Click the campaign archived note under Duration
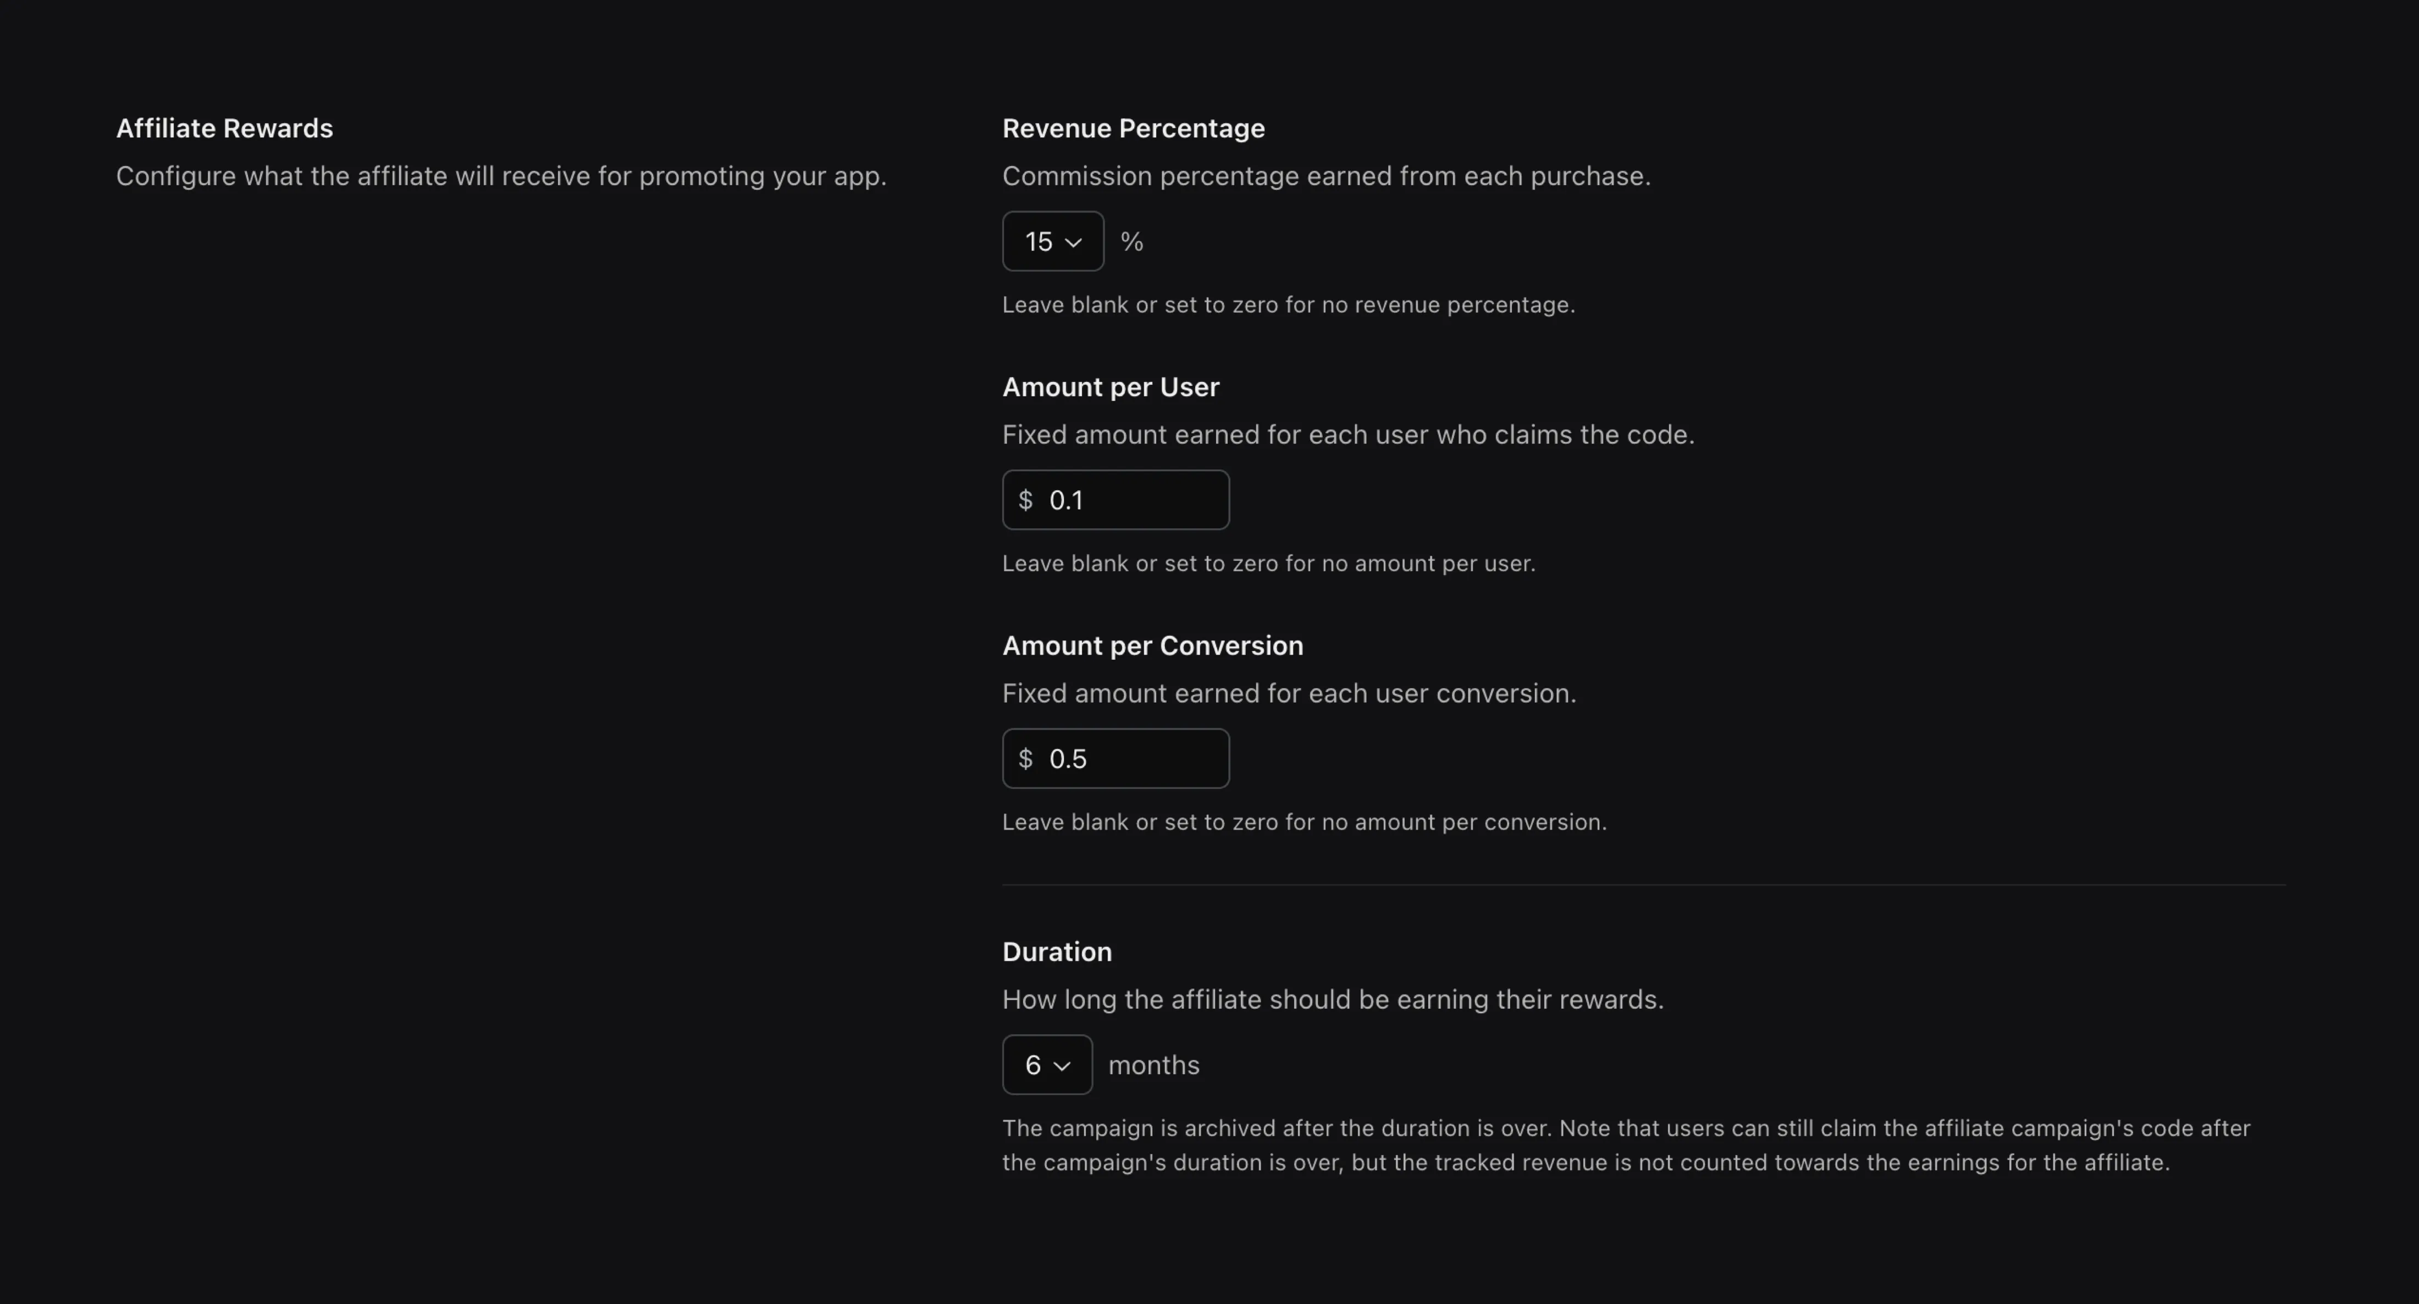This screenshot has height=1304, width=2419. [x=1625, y=1145]
